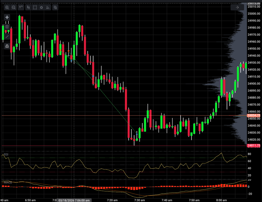Activate the dashed rectangle selection tool
Screen dimensions: 262x202
click(35, 7)
